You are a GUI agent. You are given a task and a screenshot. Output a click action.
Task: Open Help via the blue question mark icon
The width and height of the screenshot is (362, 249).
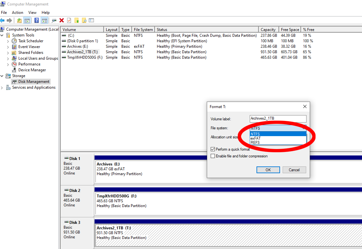(36, 21)
